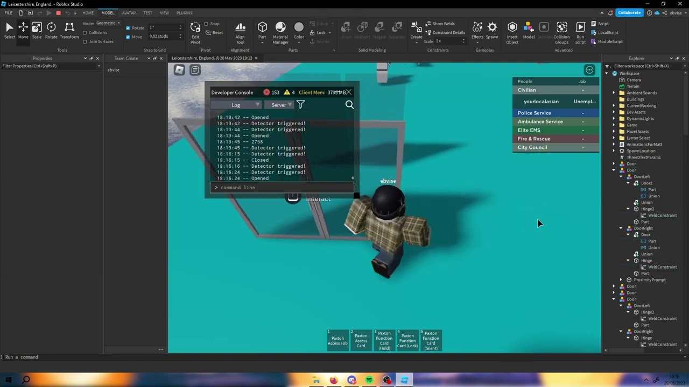The height and width of the screenshot is (387, 689).
Task: Insert a new LocalScript
Action: (604, 33)
